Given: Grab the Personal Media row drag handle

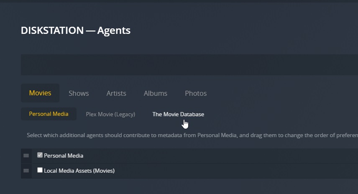Looking at the screenshot, I should click(x=26, y=156).
